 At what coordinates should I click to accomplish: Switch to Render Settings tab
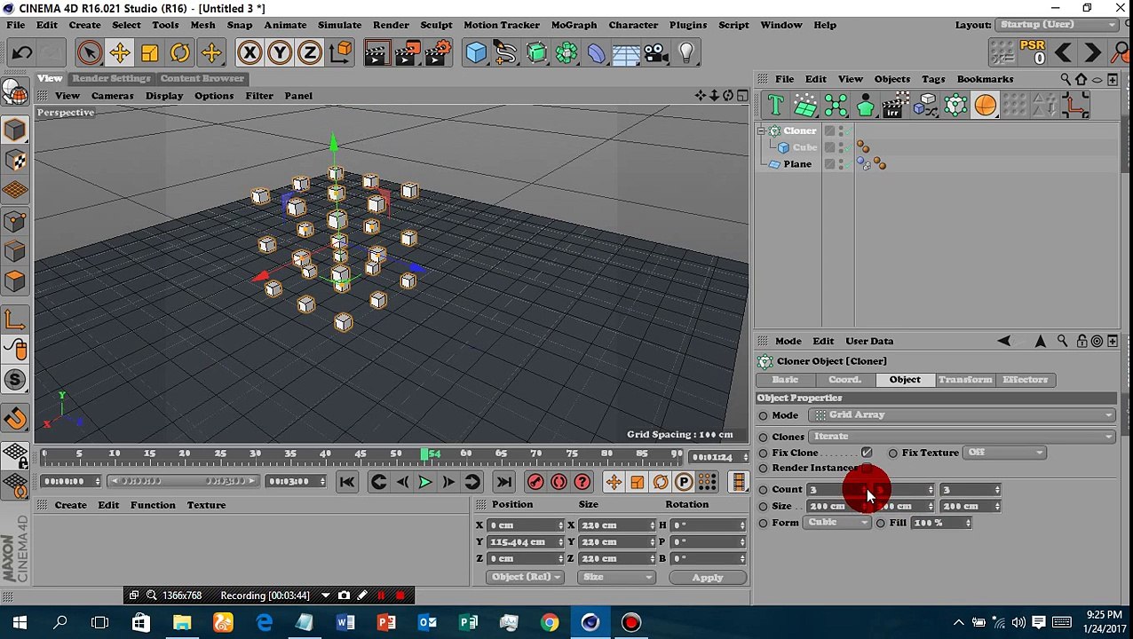pos(111,78)
